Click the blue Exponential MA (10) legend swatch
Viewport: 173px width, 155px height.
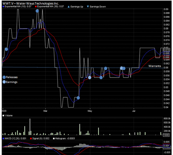3,7
